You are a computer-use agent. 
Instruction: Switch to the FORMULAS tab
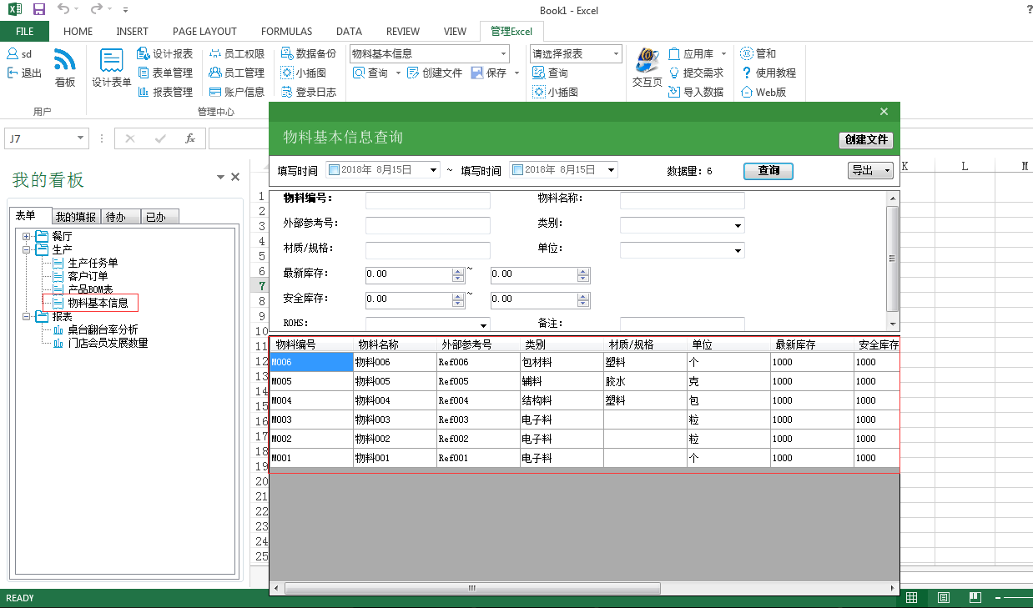point(286,32)
